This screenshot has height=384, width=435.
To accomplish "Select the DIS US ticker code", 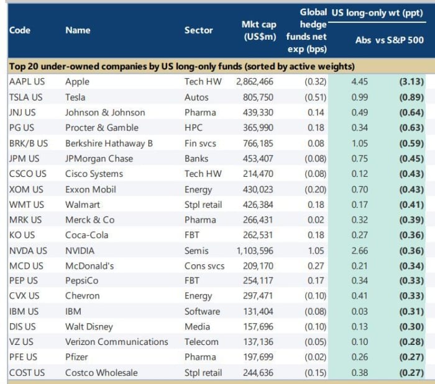I will pyautogui.click(x=22, y=327).
